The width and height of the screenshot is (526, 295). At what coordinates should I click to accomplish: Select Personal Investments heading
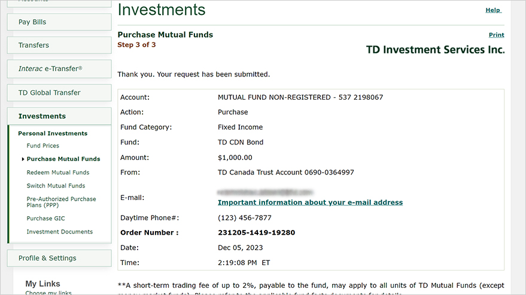pos(53,133)
